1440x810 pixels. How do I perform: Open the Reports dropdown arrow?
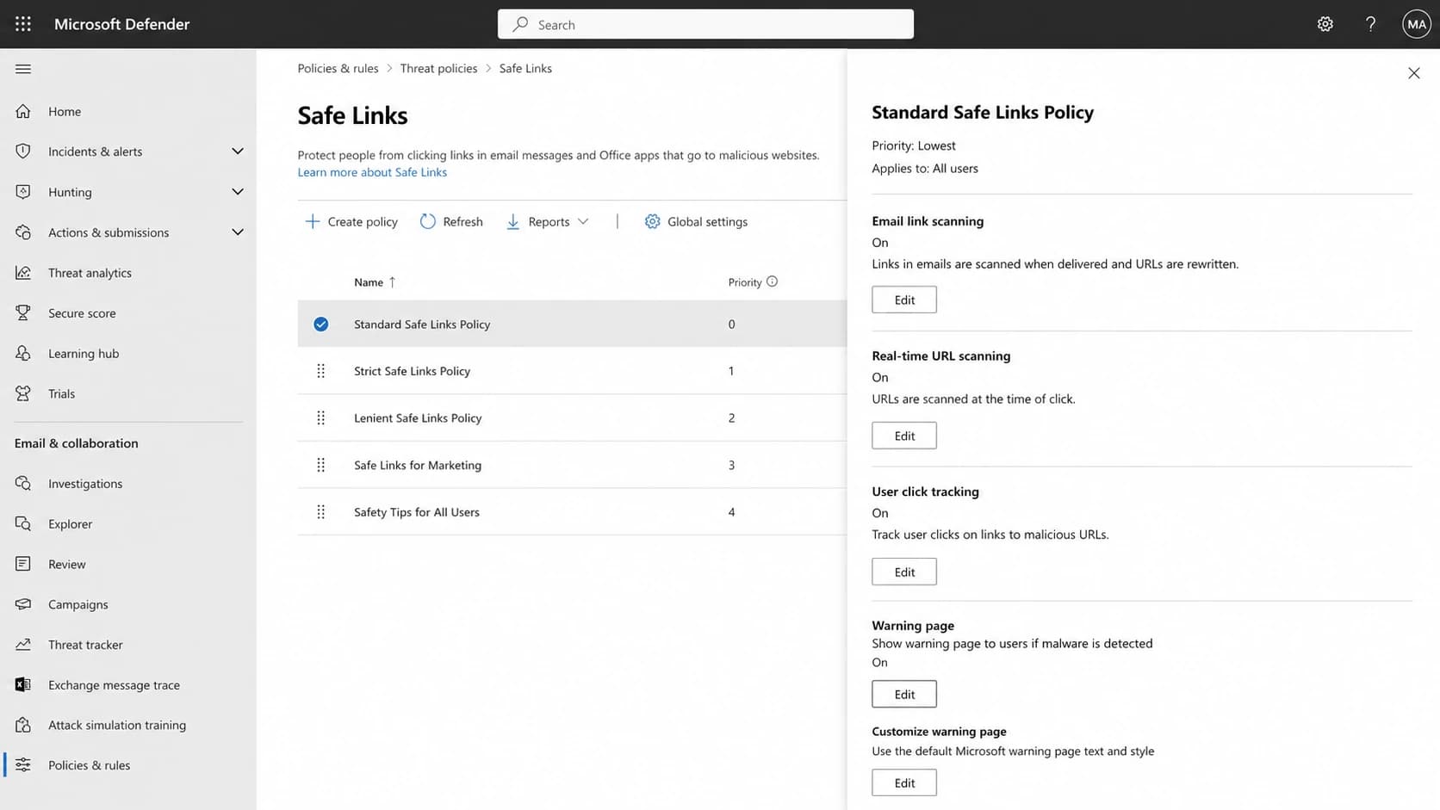pyautogui.click(x=583, y=222)
